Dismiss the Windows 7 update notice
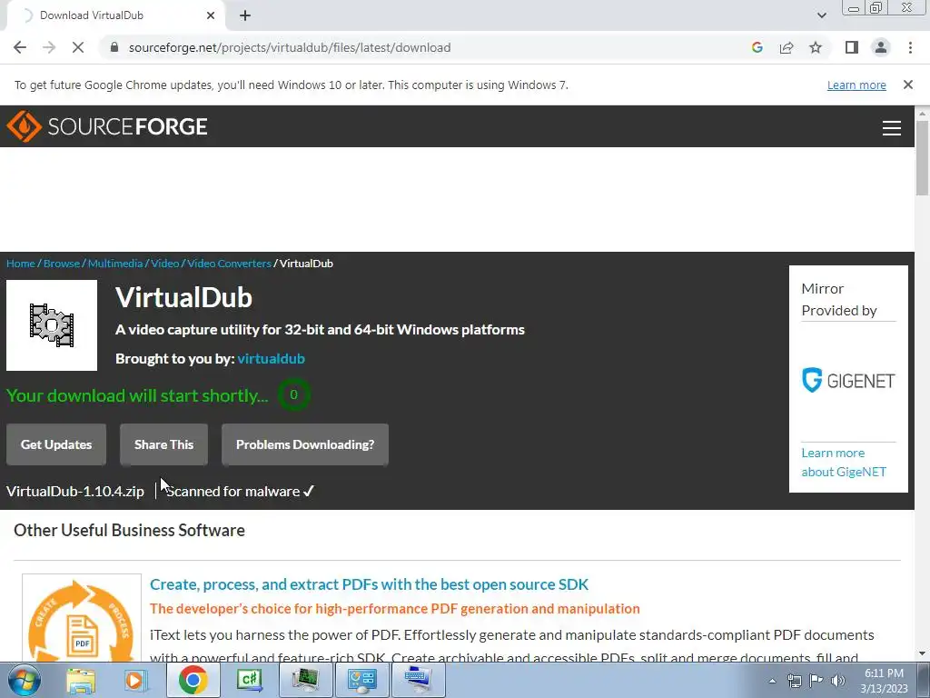This screenshot has height=698, width=930. click(x=908, y=85)
